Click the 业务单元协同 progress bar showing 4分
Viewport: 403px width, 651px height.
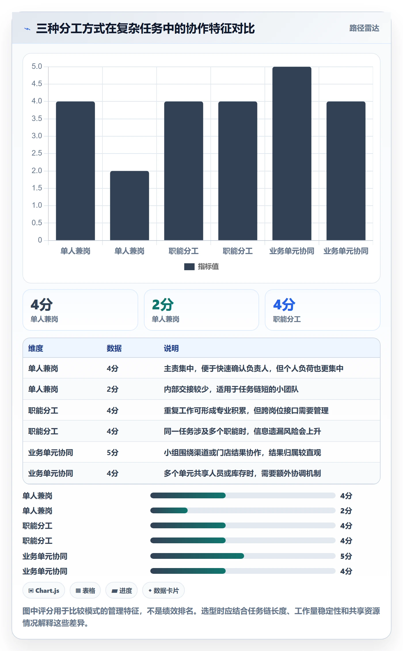point(243,571)
